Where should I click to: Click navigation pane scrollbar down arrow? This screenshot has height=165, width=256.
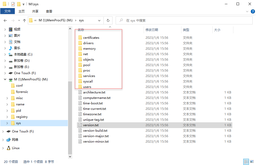70,156
